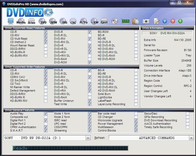
Task: Click the Volume Levels value 256
Action: (189, 65)
